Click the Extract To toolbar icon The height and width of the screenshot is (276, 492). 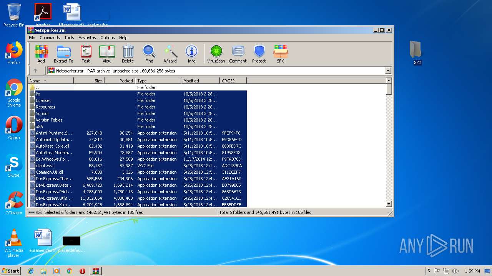[x=63, y=54]
